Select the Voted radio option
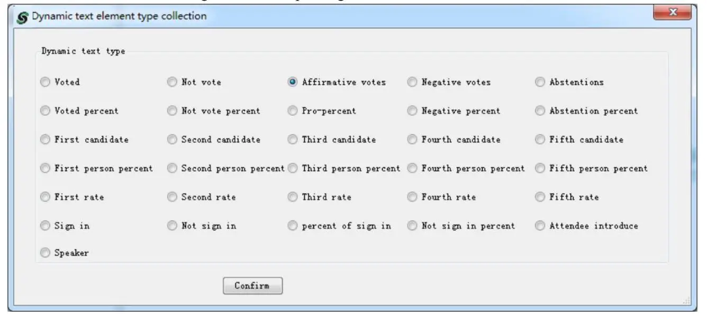This screenshot has width=707, height=318. tap(46, 82)
